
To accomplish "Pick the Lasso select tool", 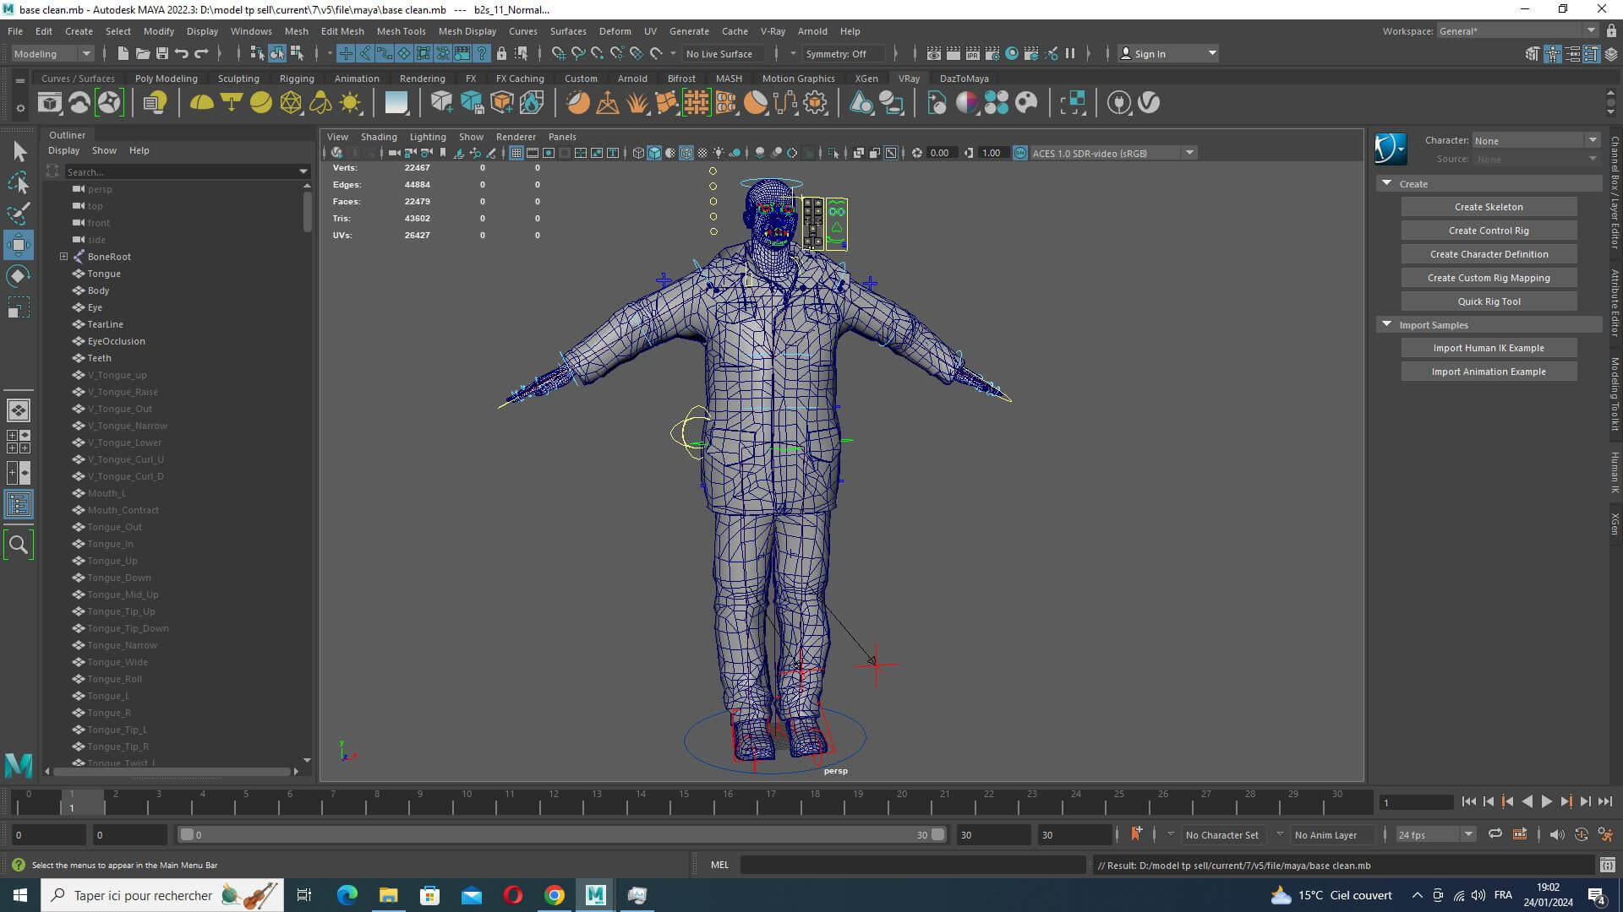I will [x=19, y=182].
